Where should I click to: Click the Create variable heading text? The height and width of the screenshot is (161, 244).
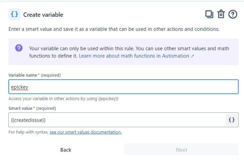(x=43, y=15)
